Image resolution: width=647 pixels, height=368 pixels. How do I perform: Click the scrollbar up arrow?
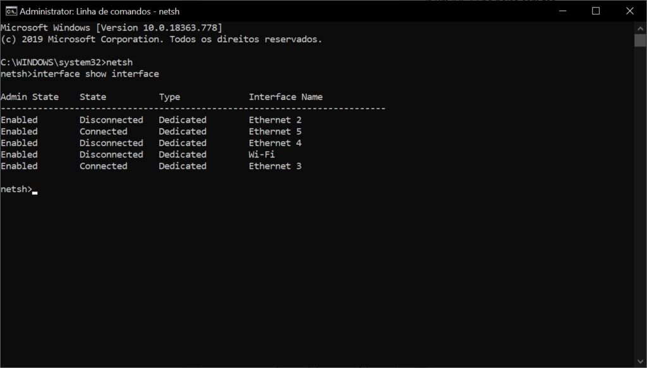tap(640, 28)
